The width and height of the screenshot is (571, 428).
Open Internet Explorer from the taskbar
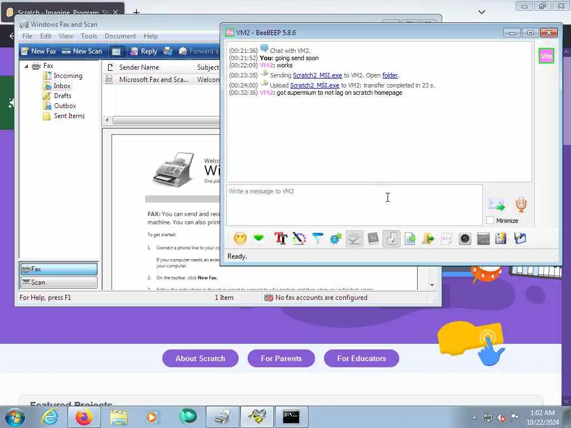[x=50, y=417]
